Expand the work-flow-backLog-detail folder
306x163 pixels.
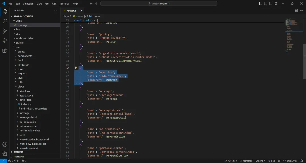click(x=35, y=139)
